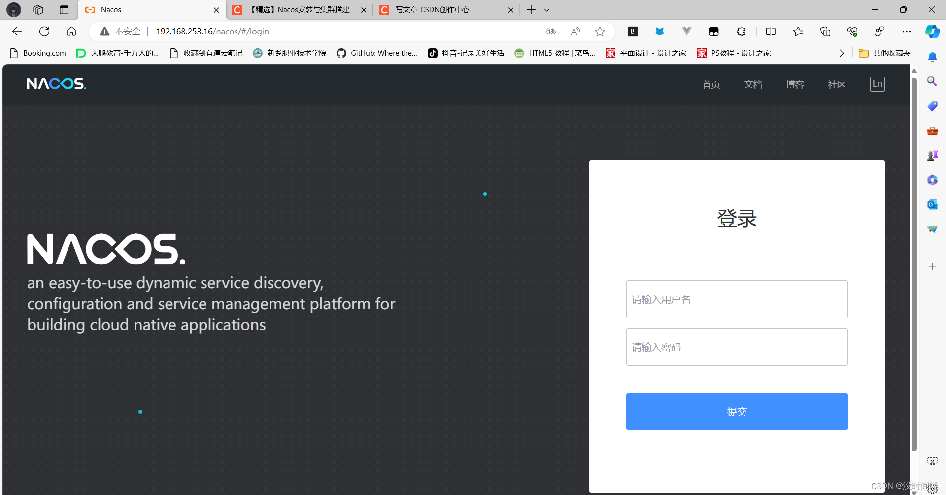Open the 收藏到有道云笔记 bookmark
Image resolution: width=946 pixels, height=495 pixels.
coord(206,53)
